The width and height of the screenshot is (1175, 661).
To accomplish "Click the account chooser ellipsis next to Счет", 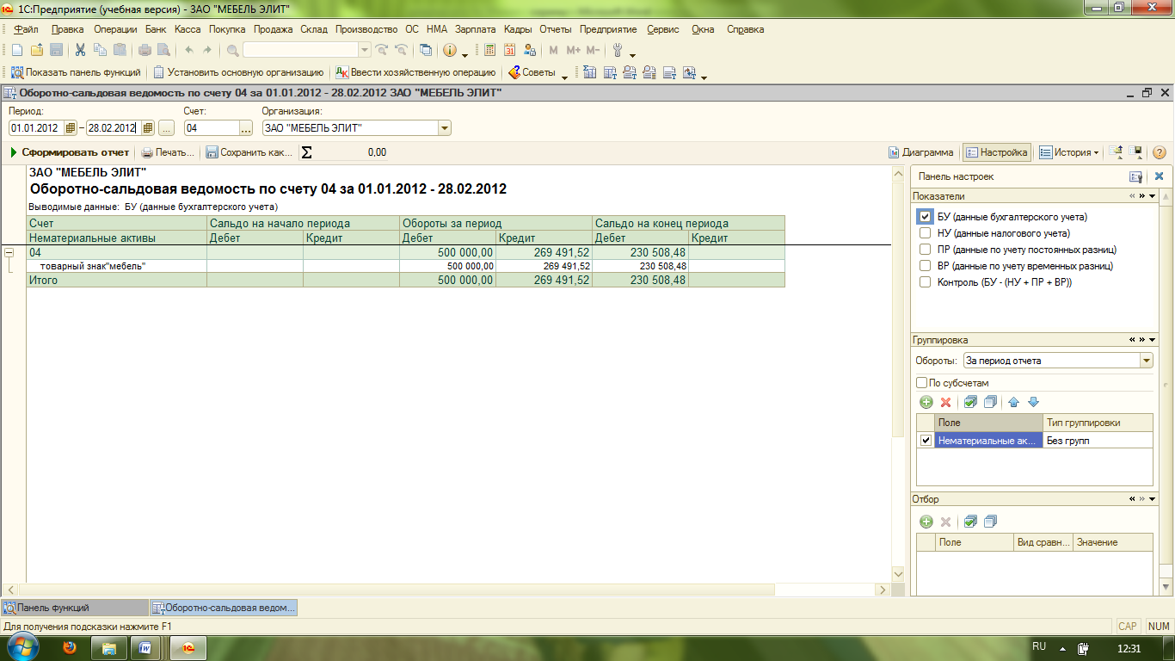I will tap(246, 128).
